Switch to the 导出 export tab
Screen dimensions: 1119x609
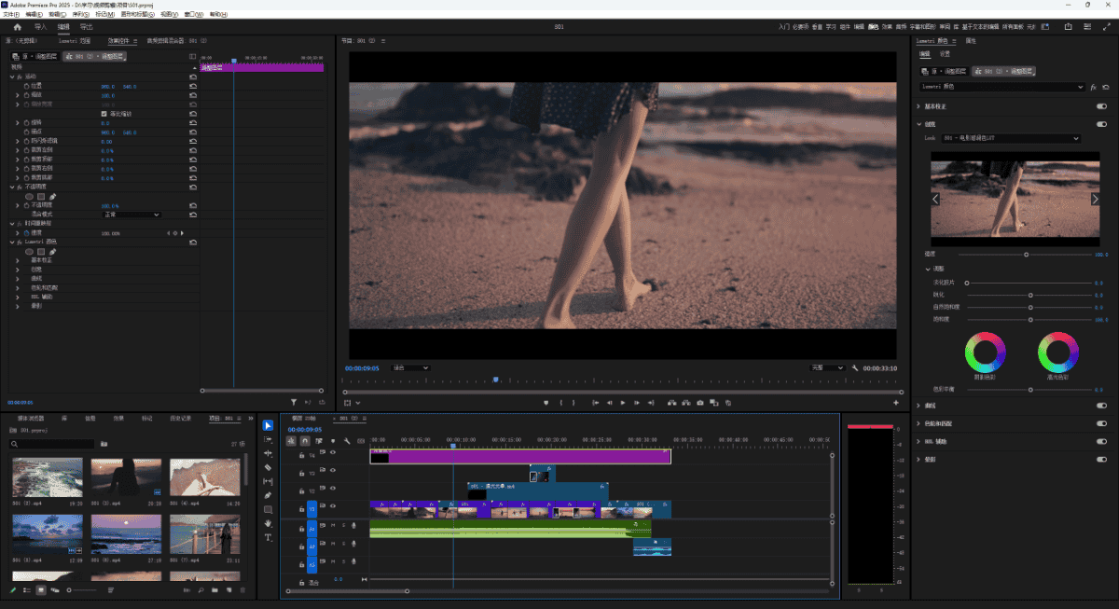click(x=87, y=27)
